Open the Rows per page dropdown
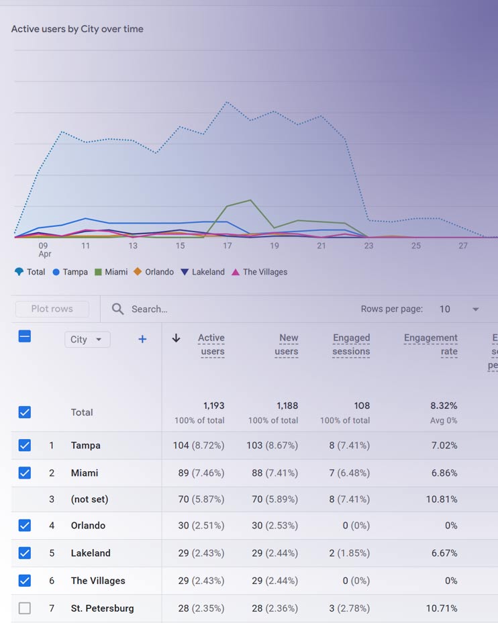This screenshot has width=498, height=623. pyautogui.click(x=475, y=309)
